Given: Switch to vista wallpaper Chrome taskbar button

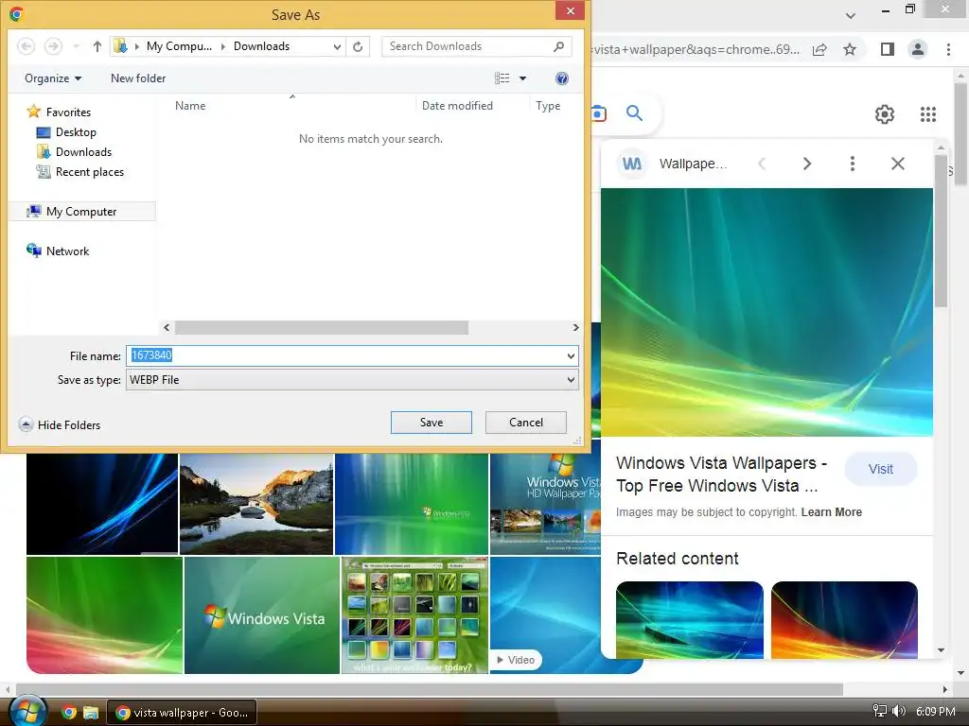Looking at the screenshot, I should pos(182,713).
